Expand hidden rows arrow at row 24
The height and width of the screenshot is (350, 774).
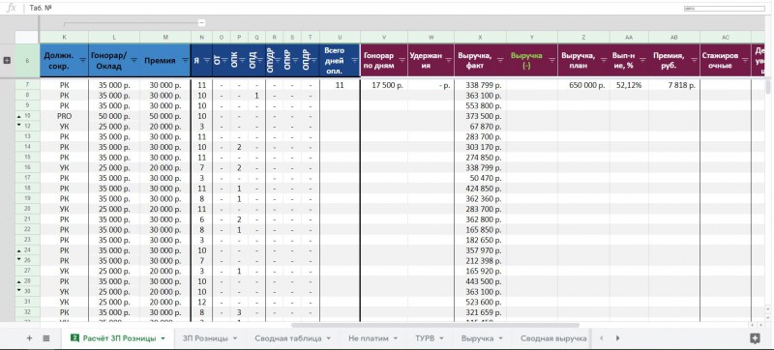click(18, 250)
